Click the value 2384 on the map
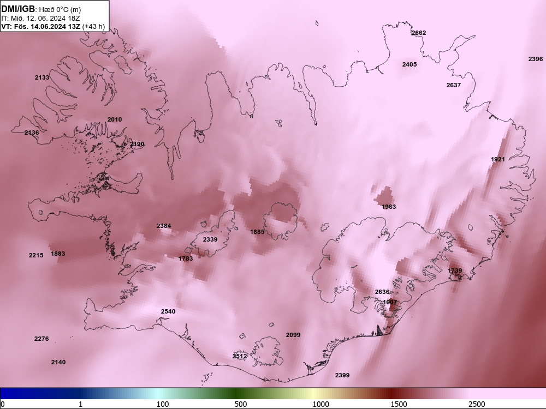The width and height of the screenshot is (546, 409). tap(164, 226)
